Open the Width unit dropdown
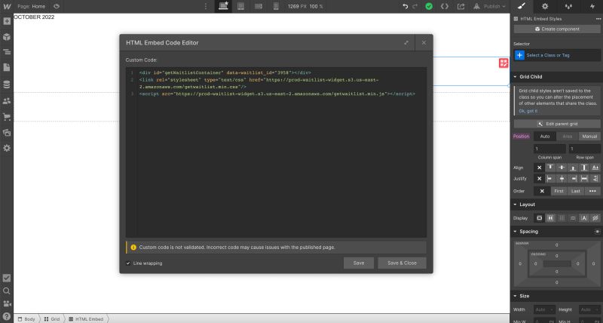Image resolution: width=603 pixels, height=323 pixels. [x=552, y=310]
